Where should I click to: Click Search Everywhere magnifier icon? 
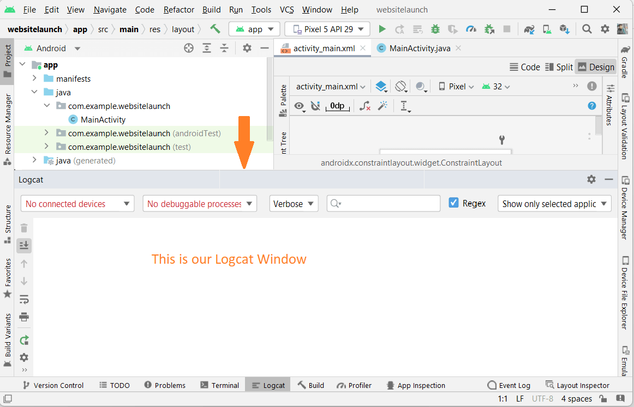point(587,29)
